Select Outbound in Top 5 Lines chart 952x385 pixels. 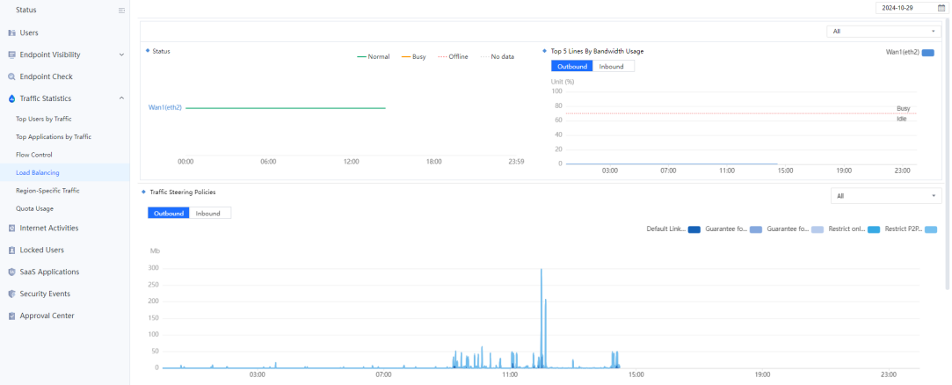(x=571, y=66)
